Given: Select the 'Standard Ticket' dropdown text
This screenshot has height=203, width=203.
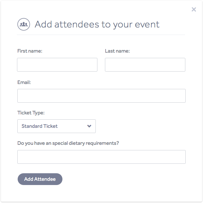Looking at the screenshot, I should (40, 126).
